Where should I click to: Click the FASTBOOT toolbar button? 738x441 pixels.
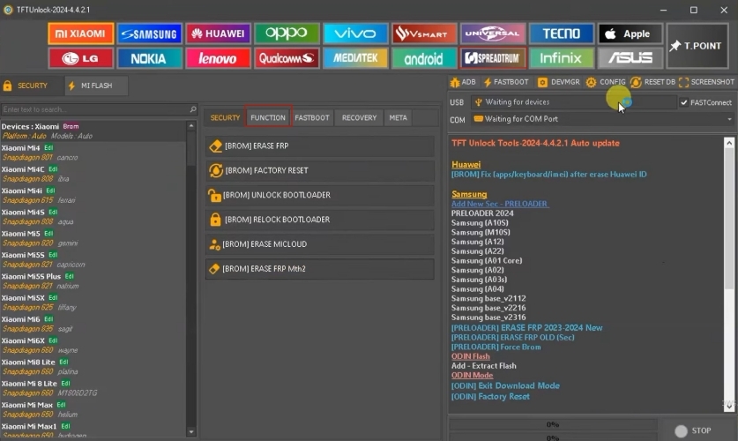pyautogui.click(x=506, y=82)
